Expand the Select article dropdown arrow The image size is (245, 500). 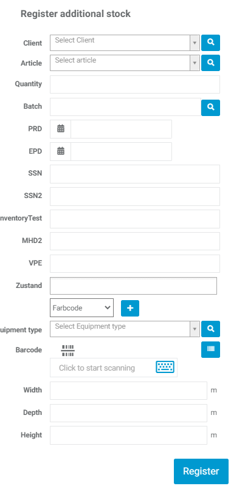click(195, 63)
